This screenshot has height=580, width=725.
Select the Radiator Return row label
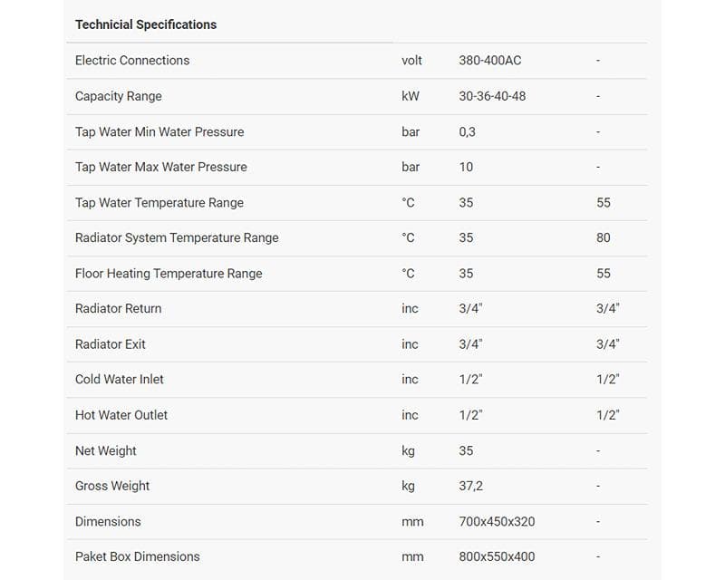(119, 308)
